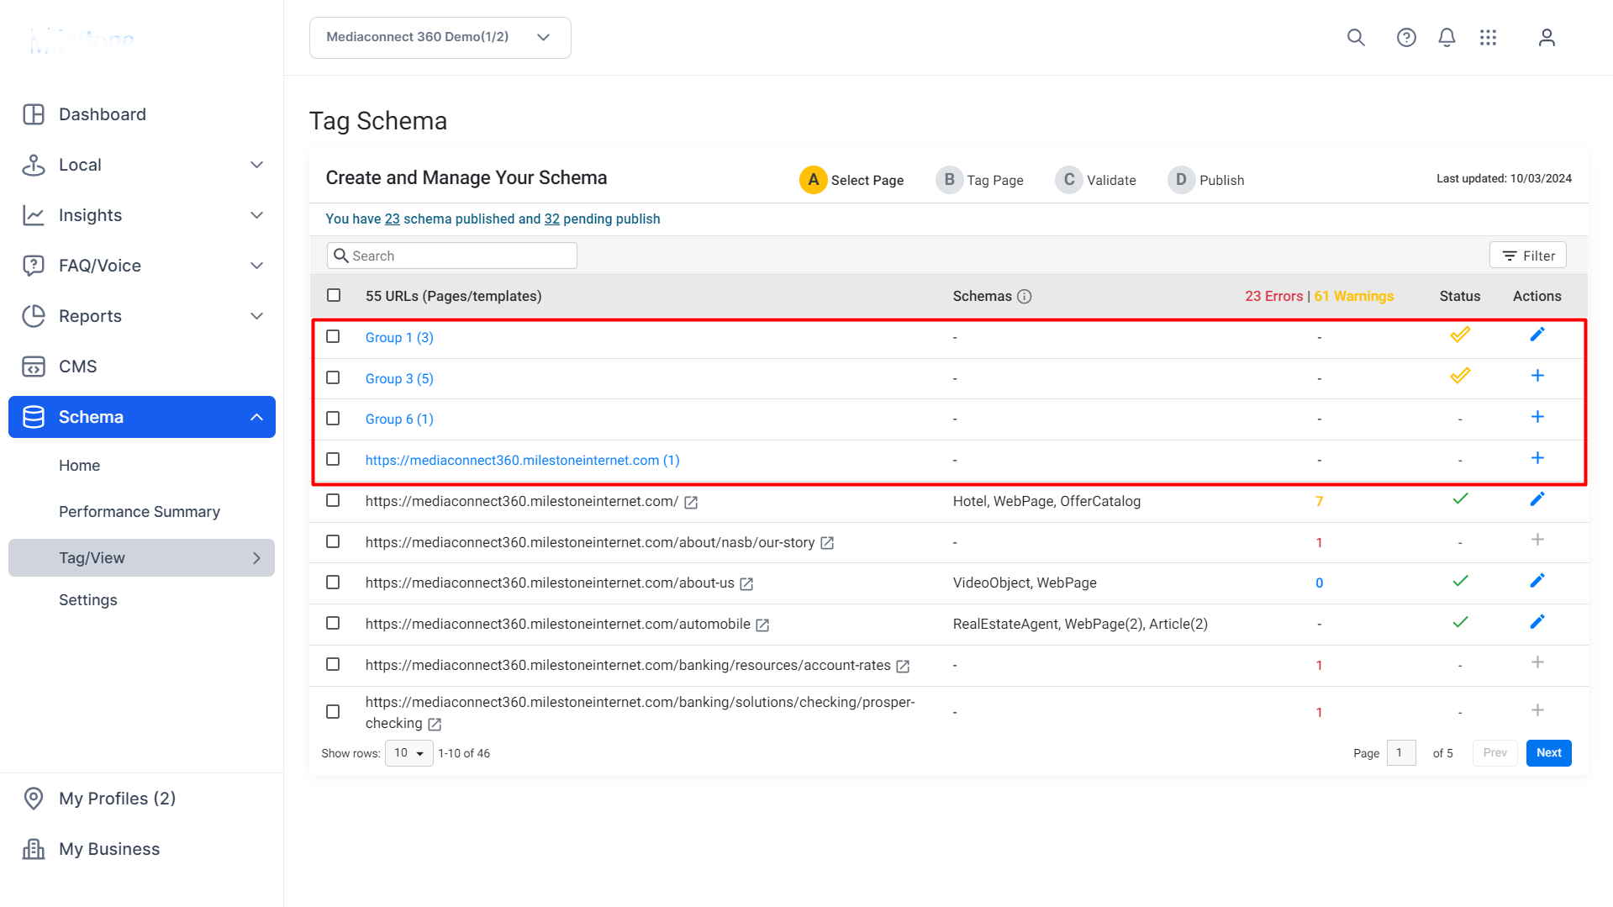
Task: Open prosper-checking external link icon
Action: click(x=435, y=725)
